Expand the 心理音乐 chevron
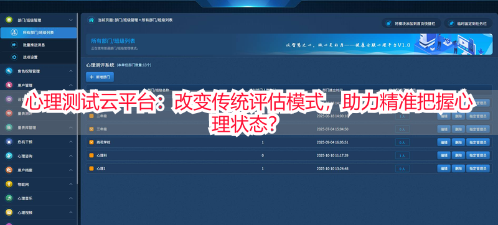 click(x=71, y=198)
